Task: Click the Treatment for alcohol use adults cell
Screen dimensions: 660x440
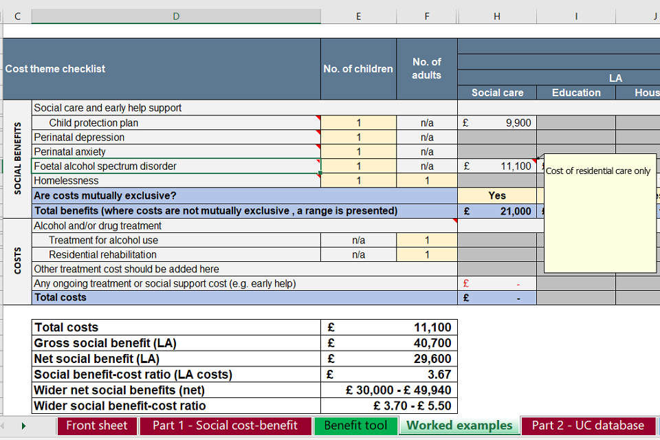Action: tap(427, 240)
